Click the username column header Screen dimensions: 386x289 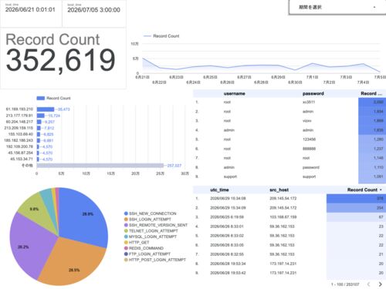[x=234, y=93]
